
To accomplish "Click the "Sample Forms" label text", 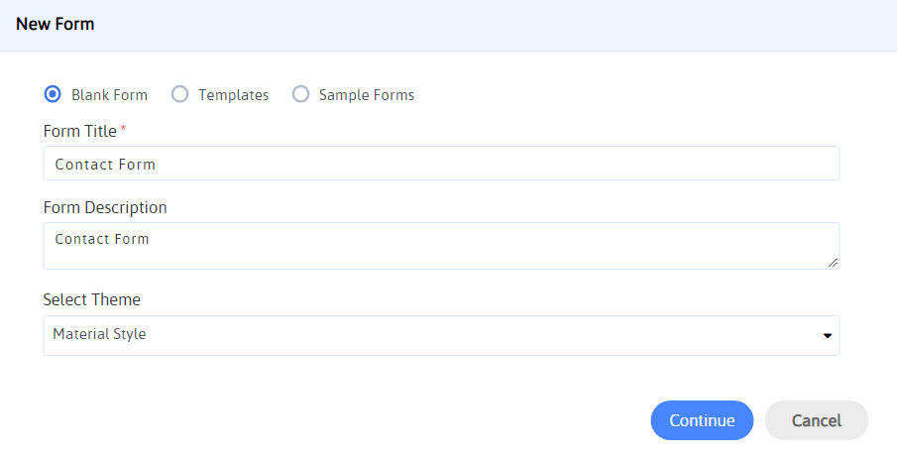I will [367, 95].
